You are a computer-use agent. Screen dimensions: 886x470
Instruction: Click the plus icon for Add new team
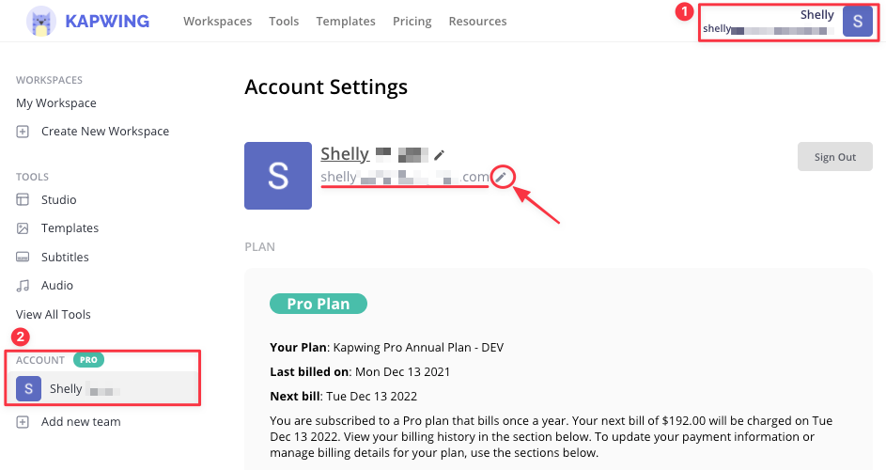23,422
